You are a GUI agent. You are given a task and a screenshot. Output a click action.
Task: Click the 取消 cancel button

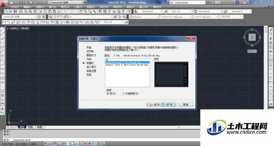186,105
